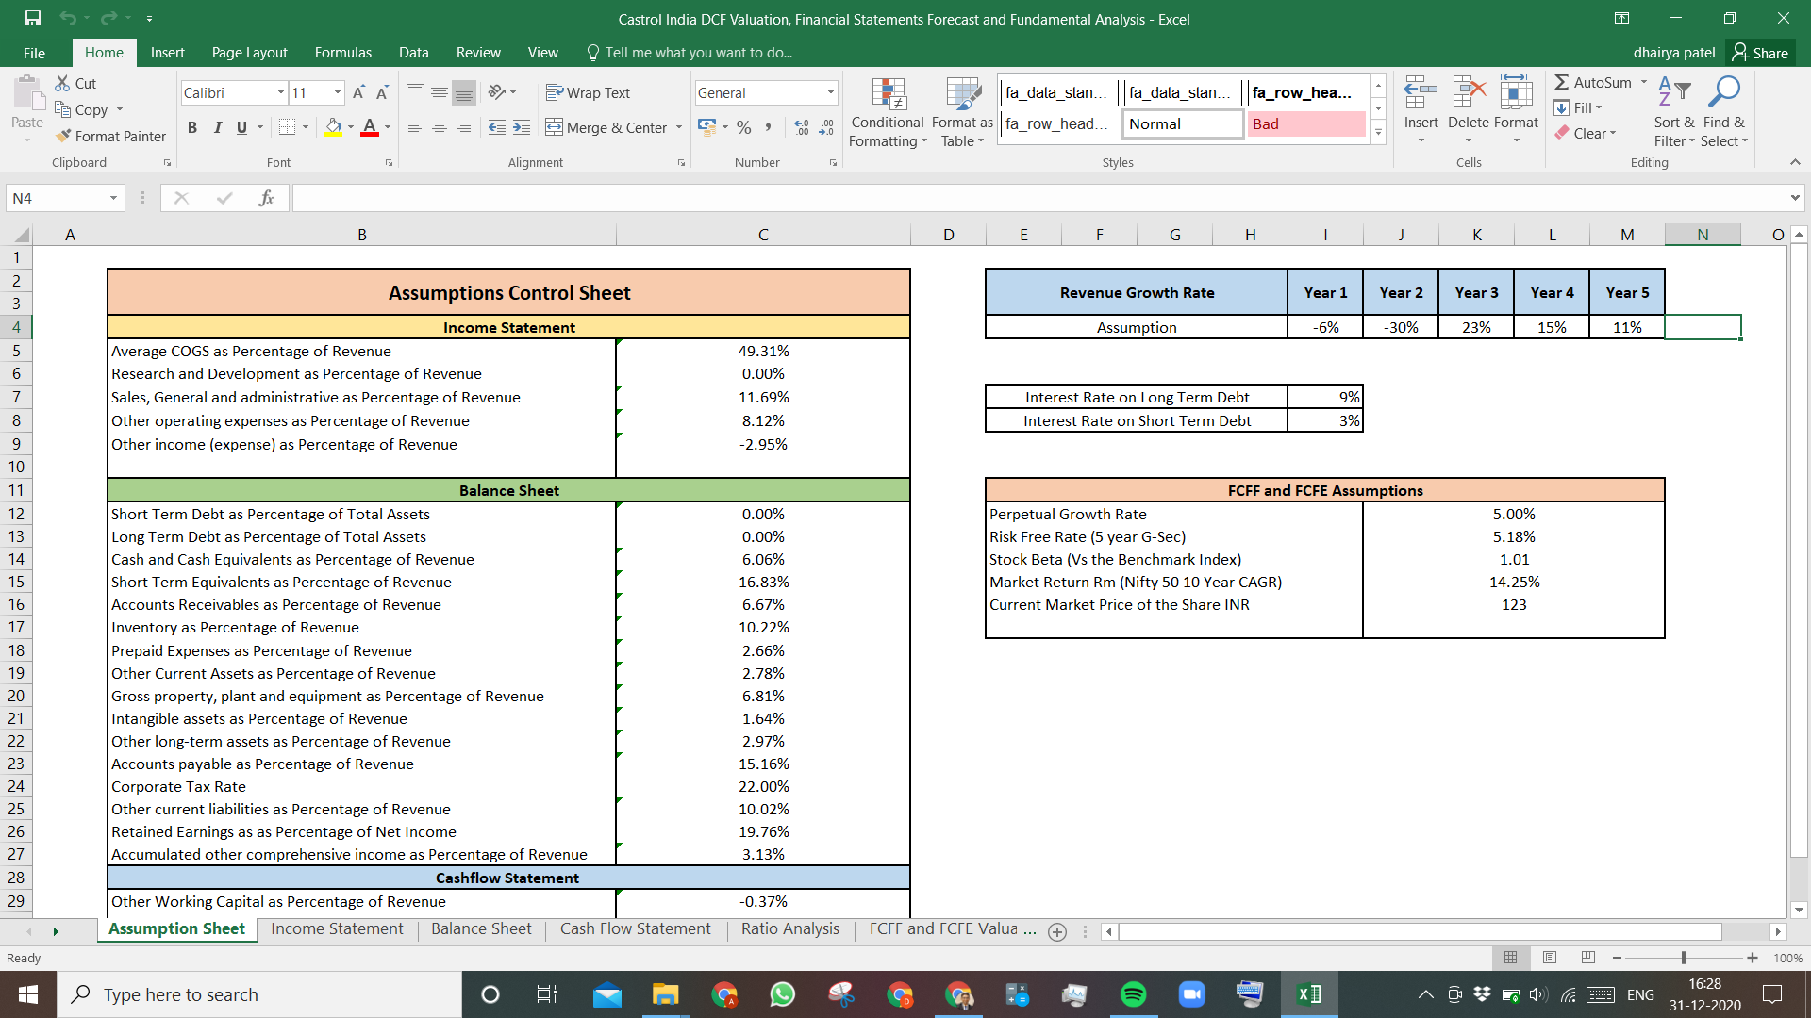
Task: Click Increase Font Size icon
Action: tap(358, 92)
